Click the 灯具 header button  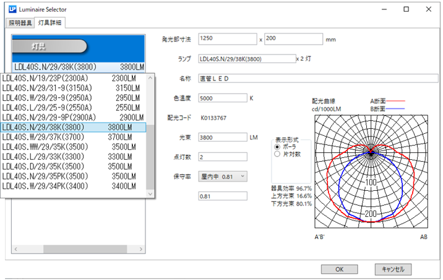point(51,46)
